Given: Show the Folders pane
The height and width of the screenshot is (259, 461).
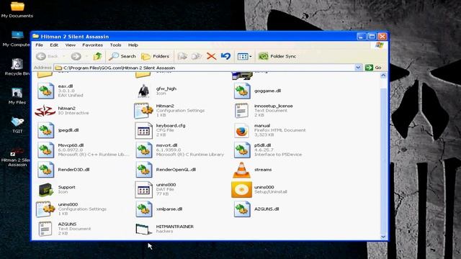Looking at the screenshot, I should click(156, 56).
